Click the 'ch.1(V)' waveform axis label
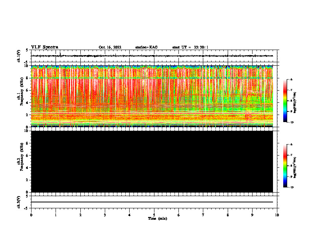 19,56
